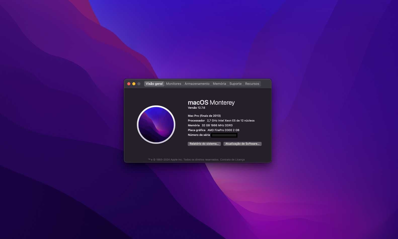Go to the Suporte tab
Image resolution: width=398 pixels, height=239 pixels.
tap(235, 84)
